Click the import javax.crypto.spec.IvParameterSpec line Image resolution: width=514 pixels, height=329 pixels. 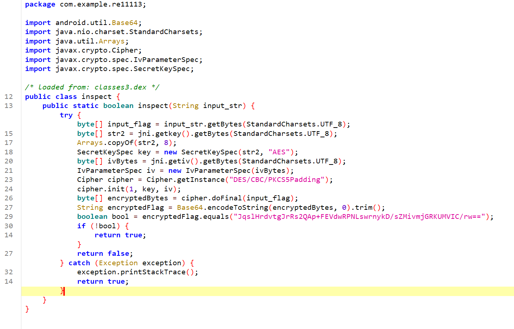pos(114,60)
